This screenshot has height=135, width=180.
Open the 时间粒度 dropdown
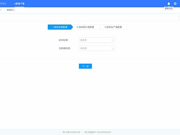click(x=97, y=40)
